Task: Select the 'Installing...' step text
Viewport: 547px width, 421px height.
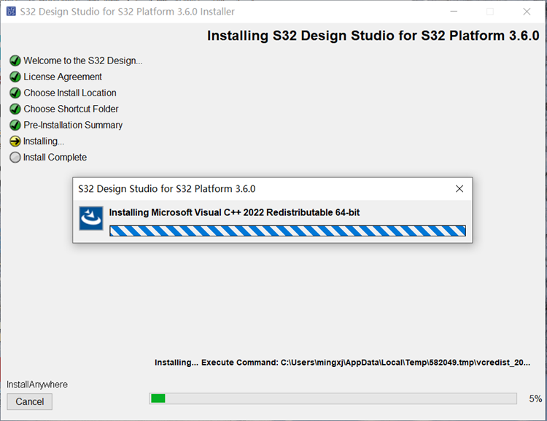Action: (44, 142)
